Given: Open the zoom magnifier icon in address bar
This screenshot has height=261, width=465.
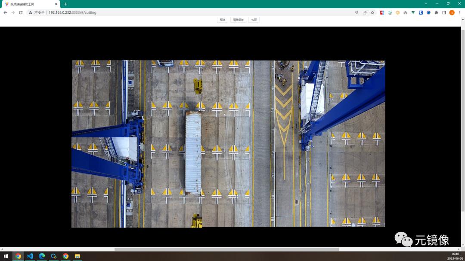Looking at the screenshot, I should [x=357, y=12].
